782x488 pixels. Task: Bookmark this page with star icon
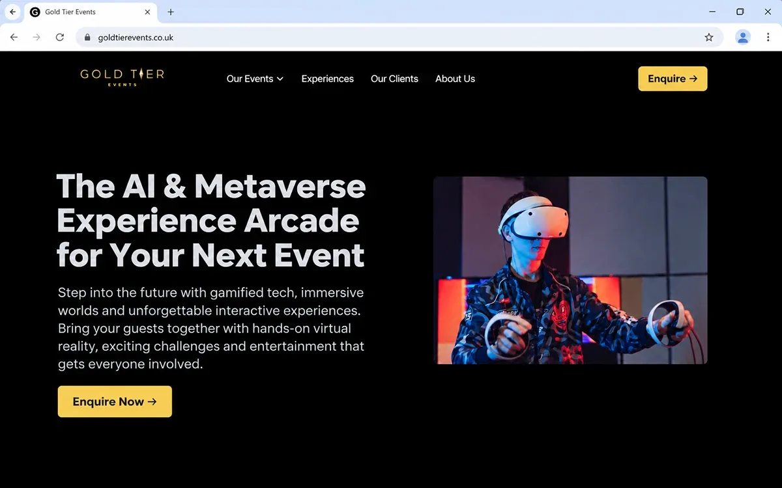coord(709,37)
